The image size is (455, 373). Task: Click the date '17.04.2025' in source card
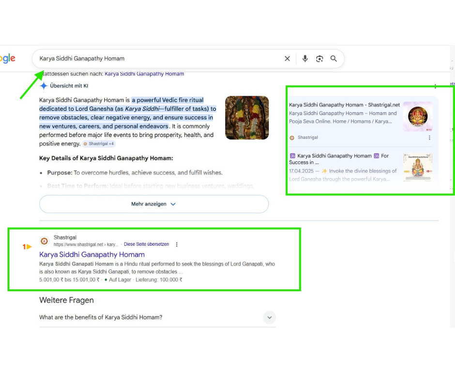coord(301,171)
